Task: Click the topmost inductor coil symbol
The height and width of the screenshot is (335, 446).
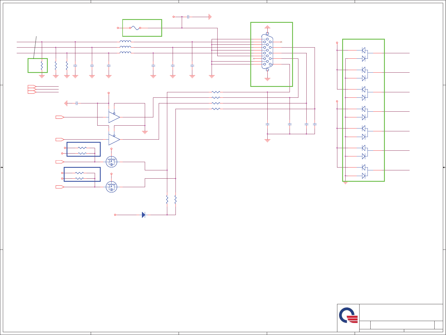Action: pyautogui.click(x=125, y=42)
